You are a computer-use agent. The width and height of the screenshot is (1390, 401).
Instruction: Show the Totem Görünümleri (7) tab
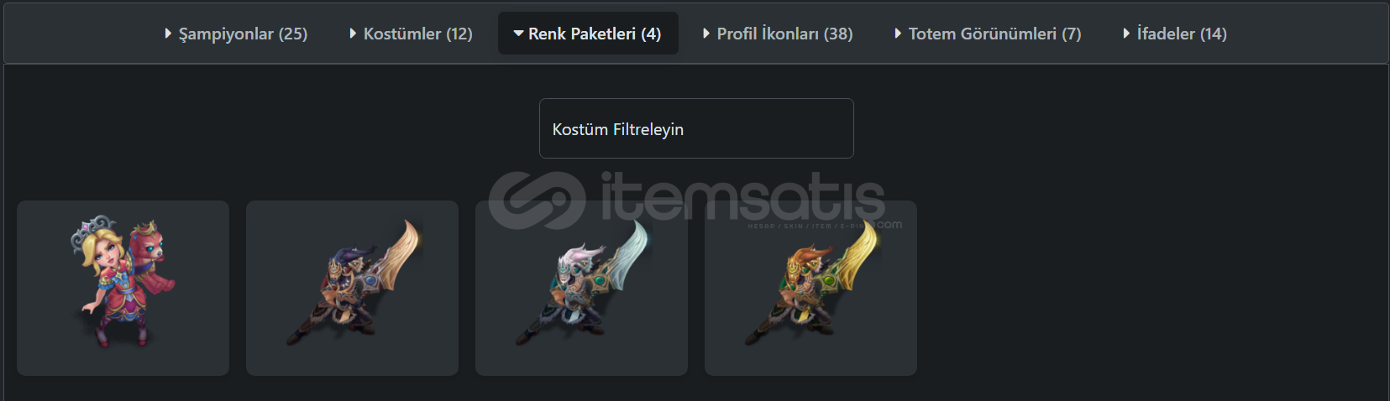(x=988, y=34)
